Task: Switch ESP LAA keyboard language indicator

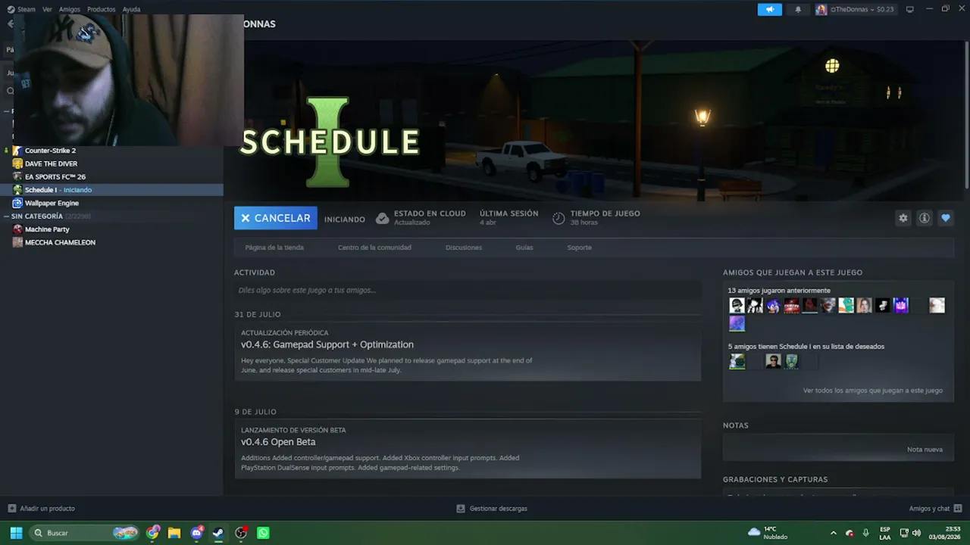Action: pos(885,533)
